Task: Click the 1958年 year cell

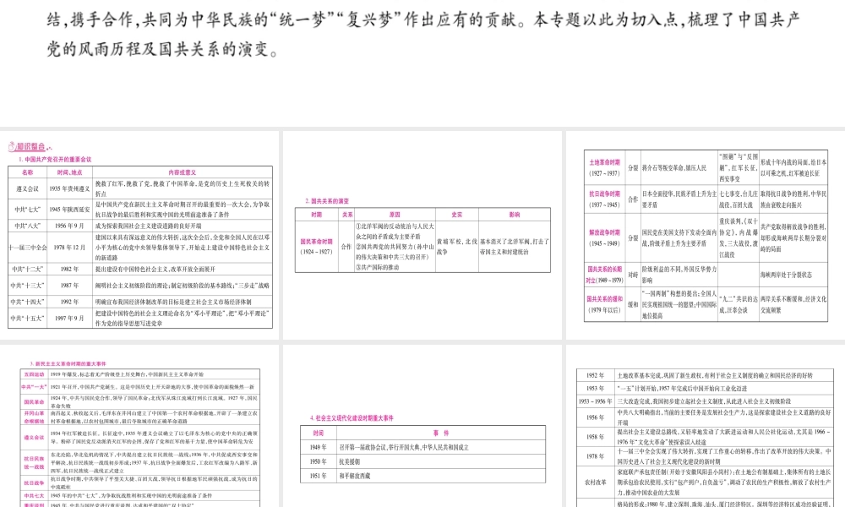Action: pyautogui.click(x=596, y=437)
